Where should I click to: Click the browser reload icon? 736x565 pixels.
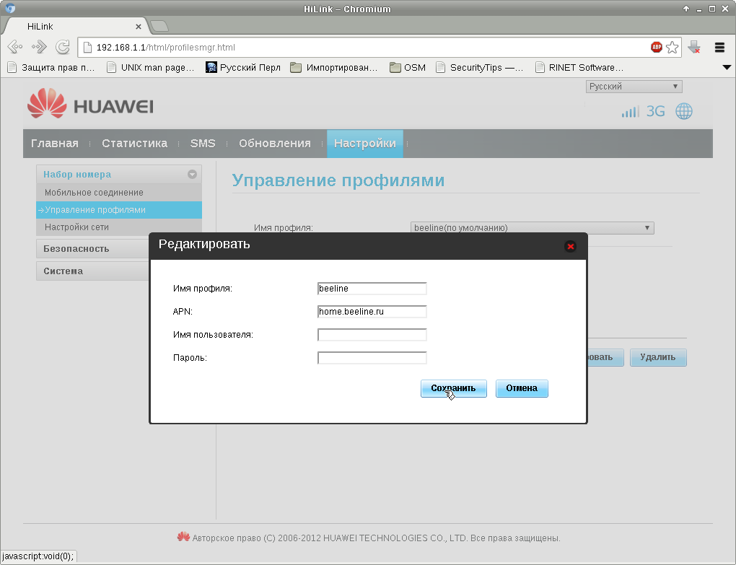(x=63, y=47)
